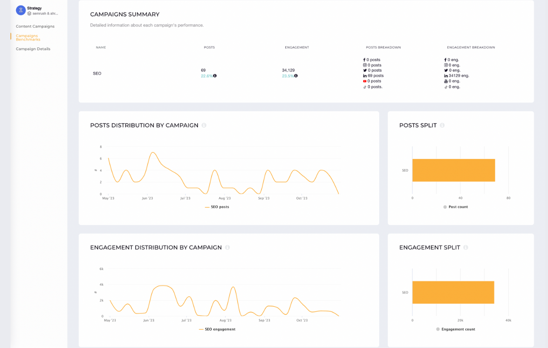Toggle the SEO posts legend entry
This screenshot has width=548, height=348.
pyautogui.click(x=217, y=207)
